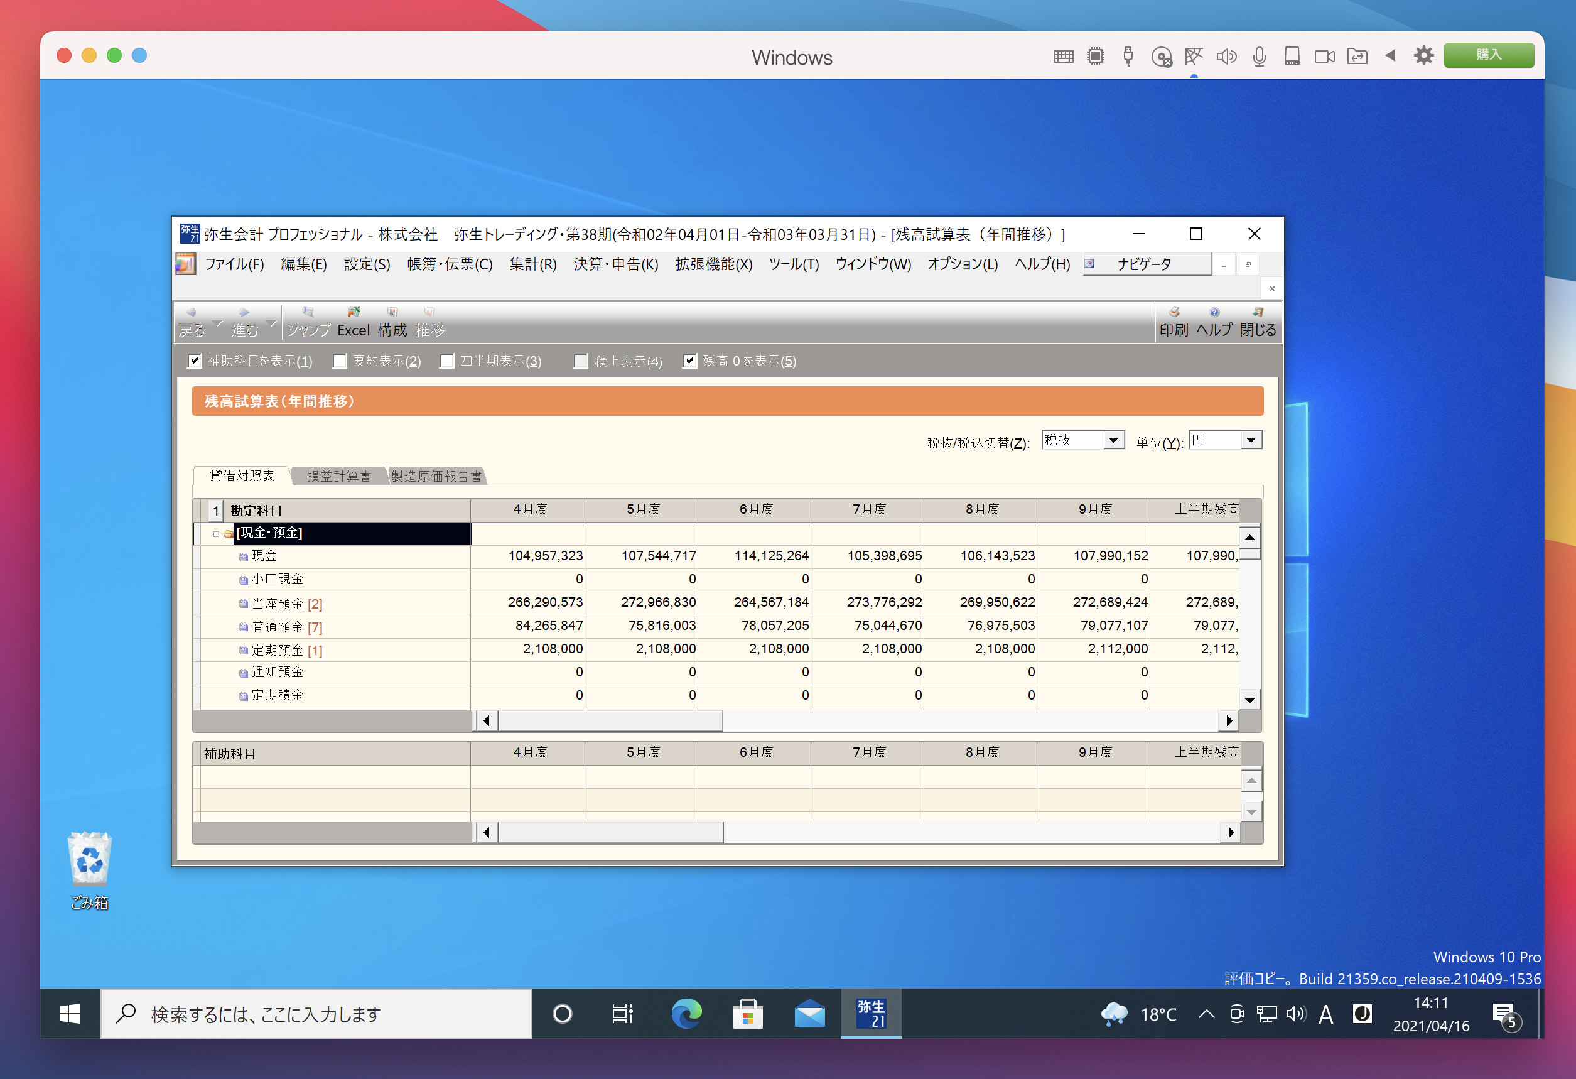
Task: Click the 購入 button in the title bar
Action: pos(1488,55)
